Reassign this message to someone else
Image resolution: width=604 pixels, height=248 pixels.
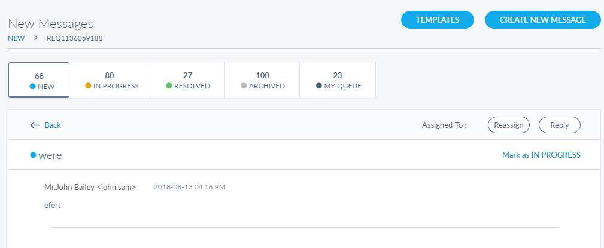coord(509,125)
